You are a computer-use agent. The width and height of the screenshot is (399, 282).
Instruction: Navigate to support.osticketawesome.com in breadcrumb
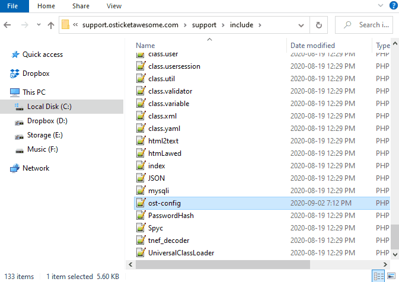click(130, 25)
